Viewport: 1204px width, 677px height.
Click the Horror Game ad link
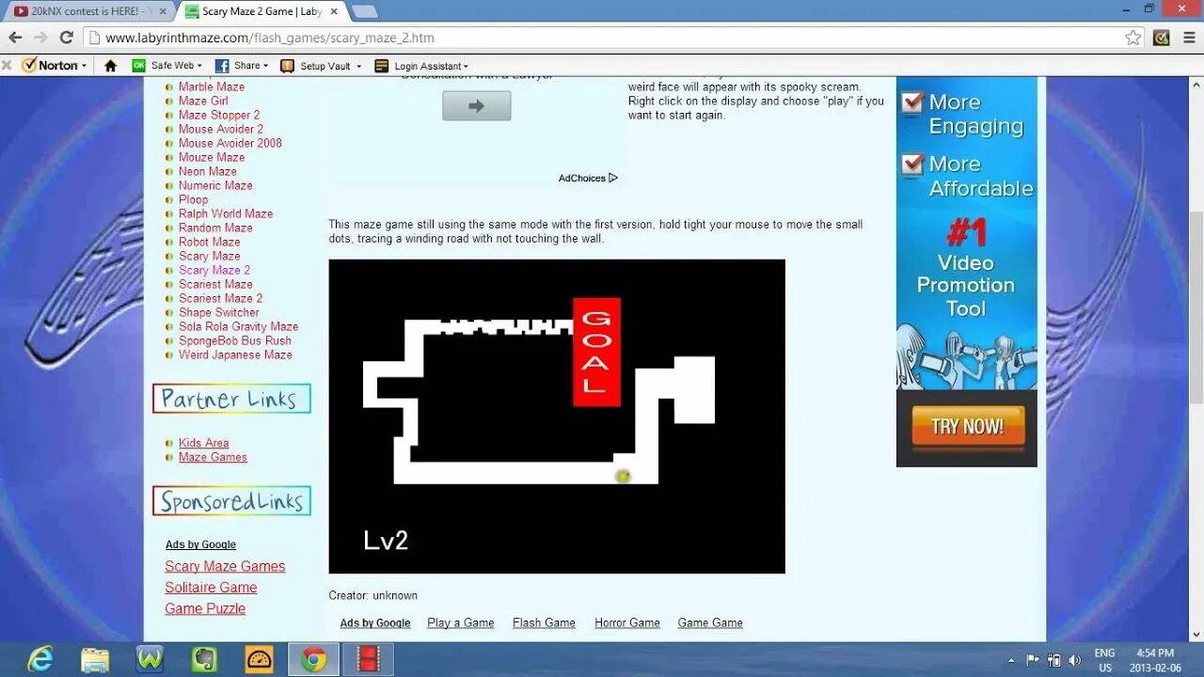point(627,622)
